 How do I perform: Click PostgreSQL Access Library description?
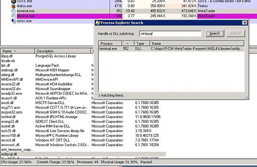[x=56, y=56]
